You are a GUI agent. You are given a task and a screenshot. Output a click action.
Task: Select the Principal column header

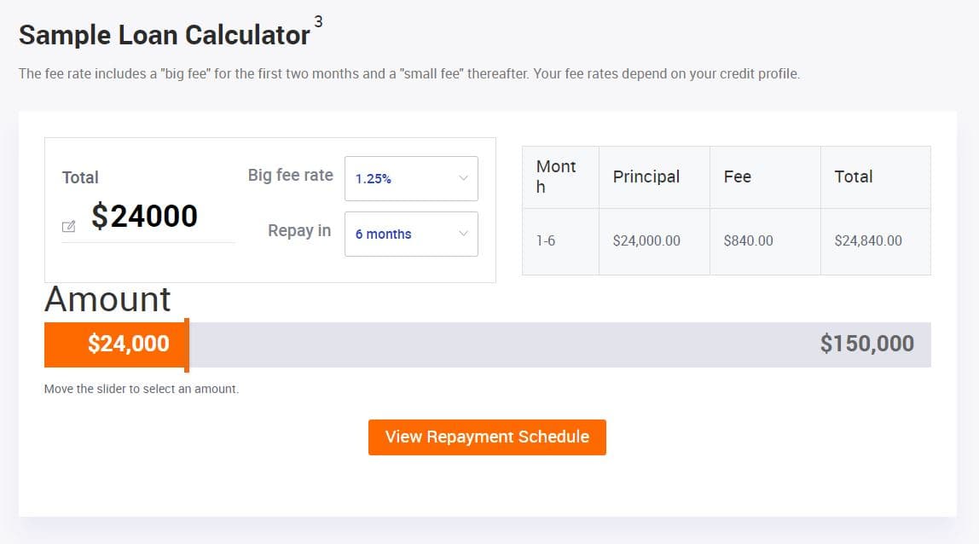pyautogui.click(x=646, y=177)
